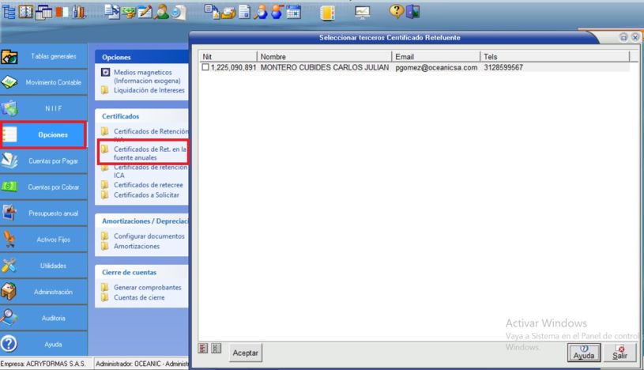
Task: Click the exit door icon in toolbar
Action: point(412,11)
